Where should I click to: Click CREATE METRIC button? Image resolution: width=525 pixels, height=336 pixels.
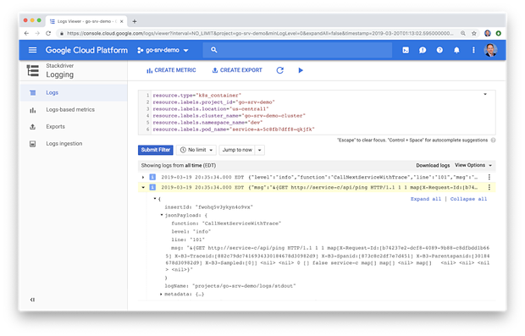(x=171, y=70)
